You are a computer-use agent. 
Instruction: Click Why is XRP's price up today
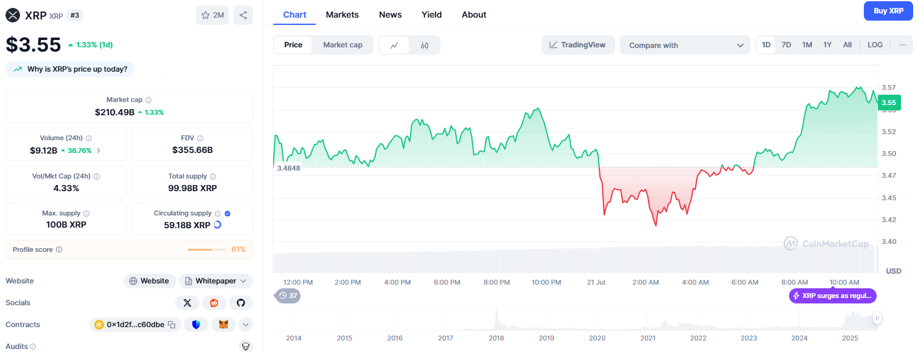click(x=70, y=69)
